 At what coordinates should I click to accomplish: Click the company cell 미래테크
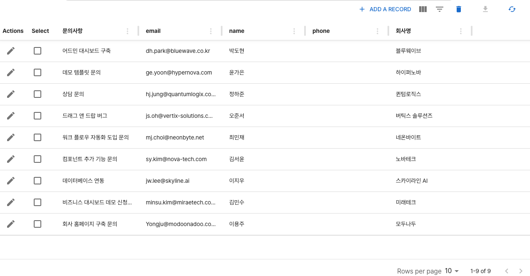pyautogui.click(x=406, y=202)
